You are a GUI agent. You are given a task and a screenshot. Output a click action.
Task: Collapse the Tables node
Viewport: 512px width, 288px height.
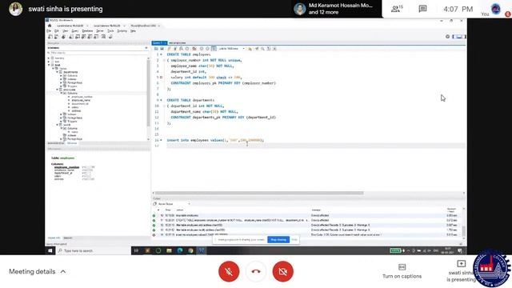(54, 69)
